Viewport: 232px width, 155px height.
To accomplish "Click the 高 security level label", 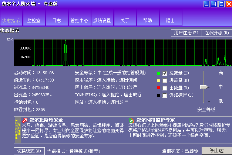I will [221, 73].
